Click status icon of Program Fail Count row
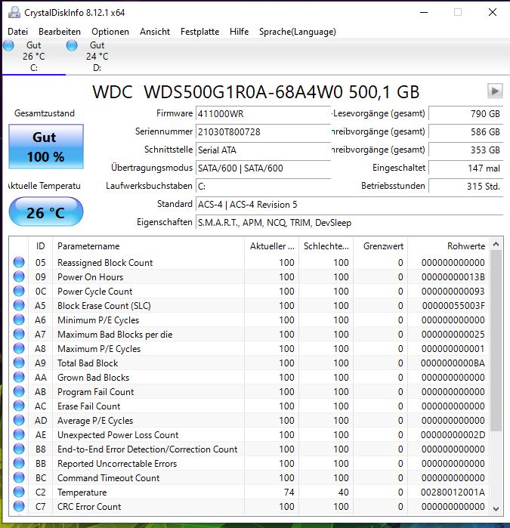Screen dimensions: 510x528 (x=19, y=391)
